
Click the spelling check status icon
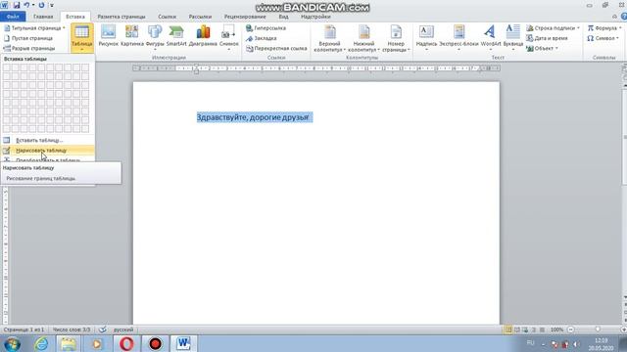[x=103, y=330]
